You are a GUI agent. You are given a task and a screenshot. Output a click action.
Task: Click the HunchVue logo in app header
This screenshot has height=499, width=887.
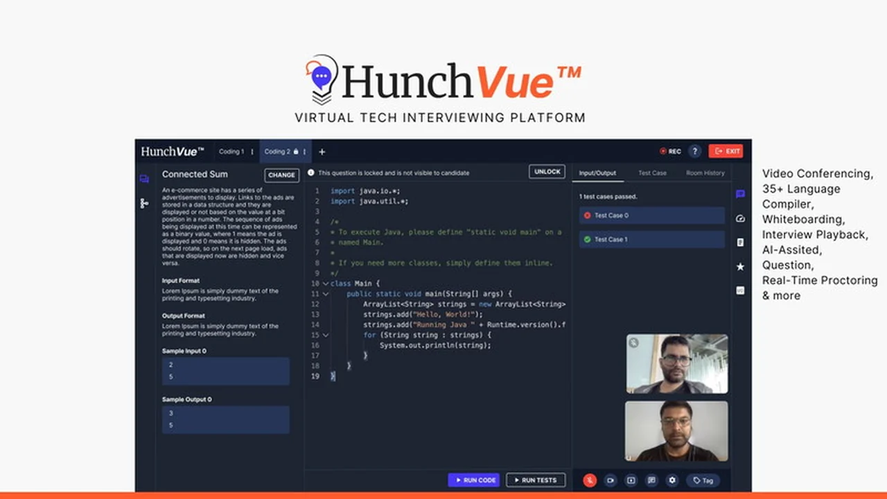[173, 151]
